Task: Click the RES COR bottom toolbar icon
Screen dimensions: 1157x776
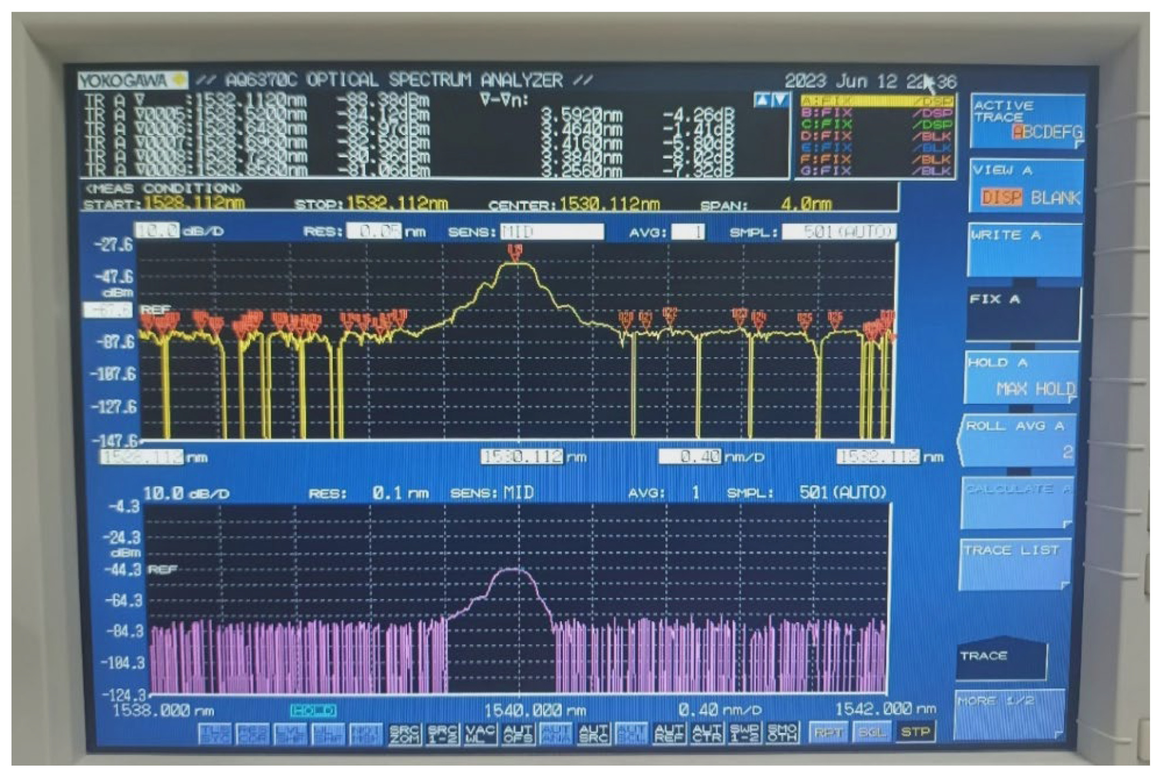Action: (252, 734)
